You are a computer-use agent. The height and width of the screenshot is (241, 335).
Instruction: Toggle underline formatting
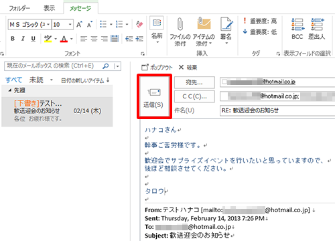(x=33, y=39)
